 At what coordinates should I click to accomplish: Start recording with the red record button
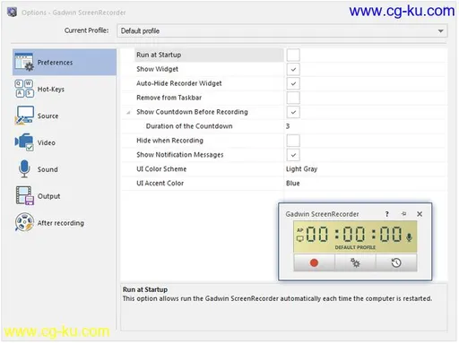coord(314,262)
